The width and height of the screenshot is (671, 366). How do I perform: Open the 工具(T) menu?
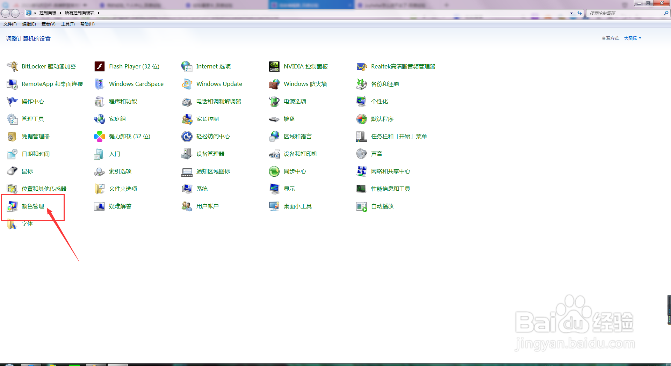(x=68, y=24)
